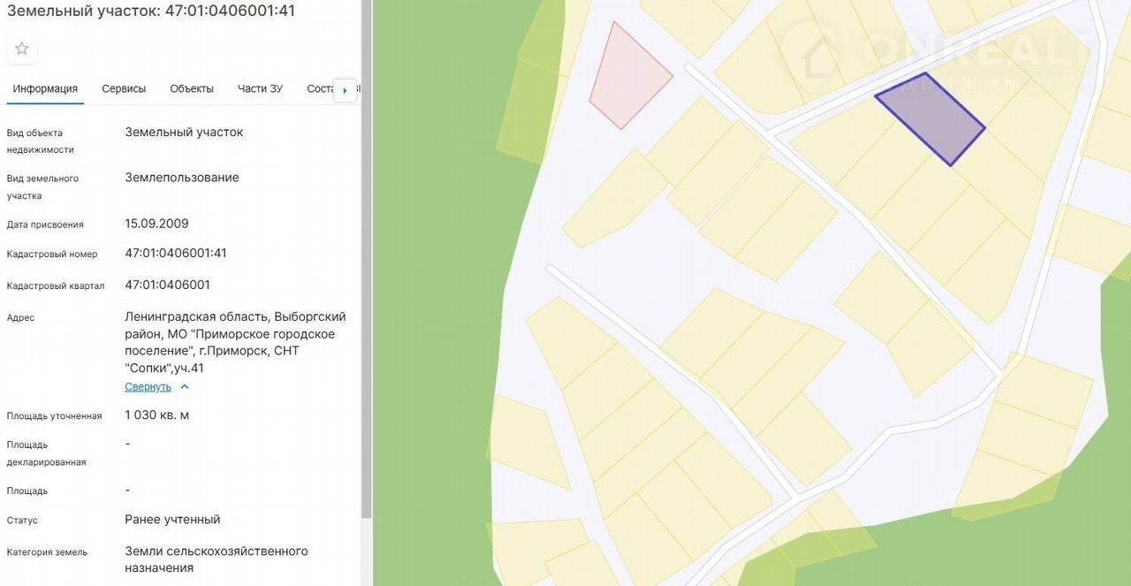The image size is (1131, 586).
Task: Collapse the address via Свернуть link
Action: (x=148, y=387)
